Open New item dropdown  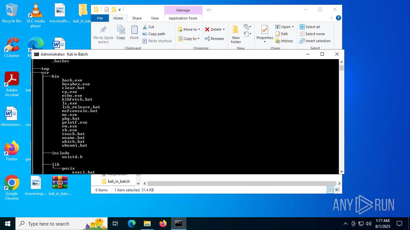point(248,27)
